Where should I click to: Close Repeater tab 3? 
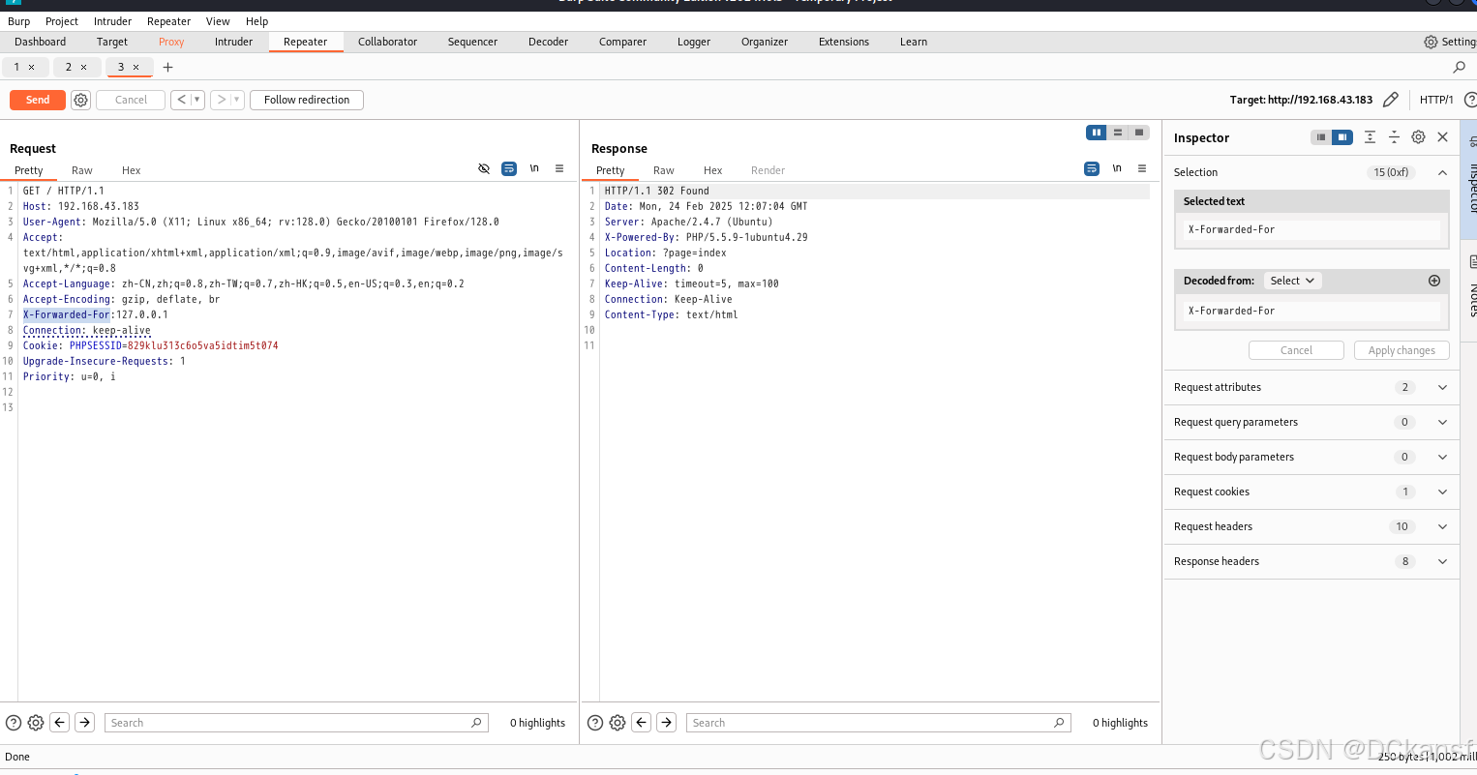click(x=136, y=67)
